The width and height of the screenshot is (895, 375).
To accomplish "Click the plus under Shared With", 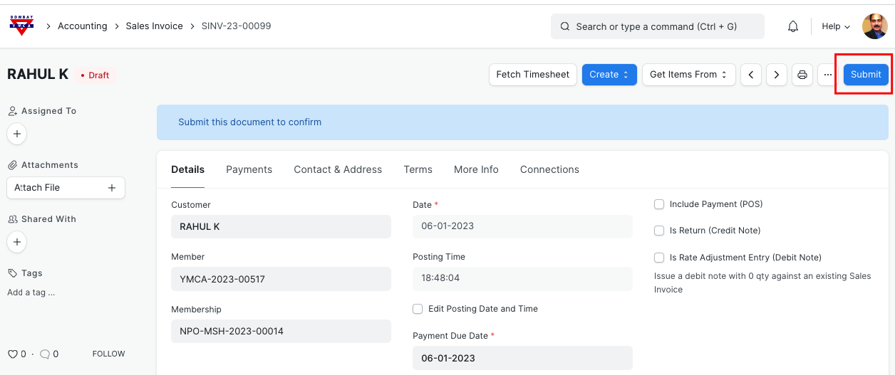I will pyautogui.click(x=17, y=242).
